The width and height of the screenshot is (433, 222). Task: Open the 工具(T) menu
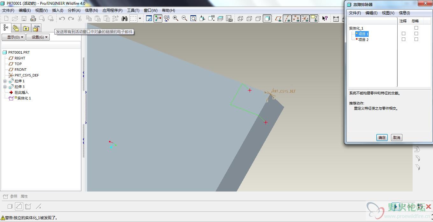(x=133, y=10)
